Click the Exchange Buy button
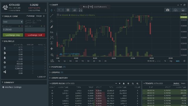 pyautogui.click(x=13, y=35)
